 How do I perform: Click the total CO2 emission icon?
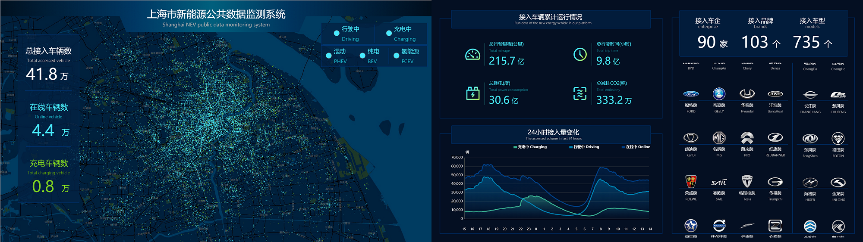580,93
